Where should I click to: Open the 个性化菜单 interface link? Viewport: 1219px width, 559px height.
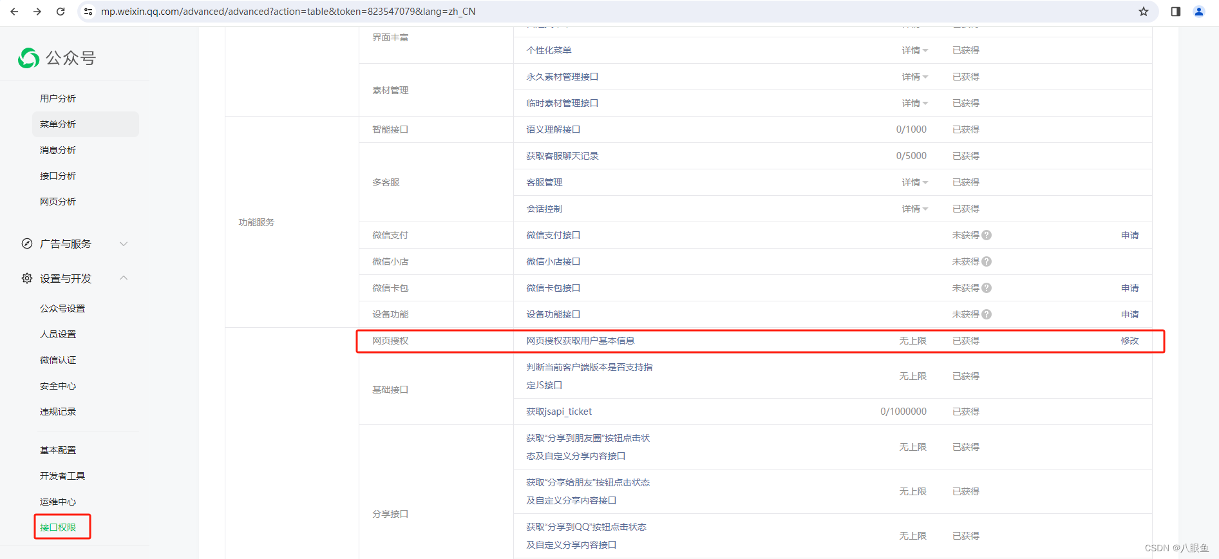coord(549,50)
